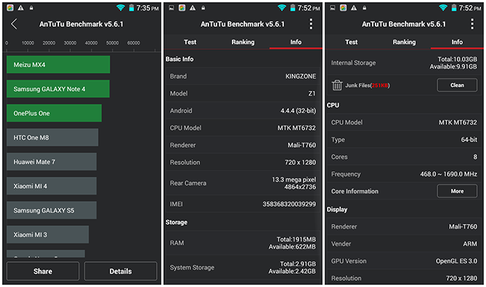Tap the battery icon next to 7:35 PM
The width and height of the screenshot is (486, 287).
pyautogui.click(x=131, y=7)
